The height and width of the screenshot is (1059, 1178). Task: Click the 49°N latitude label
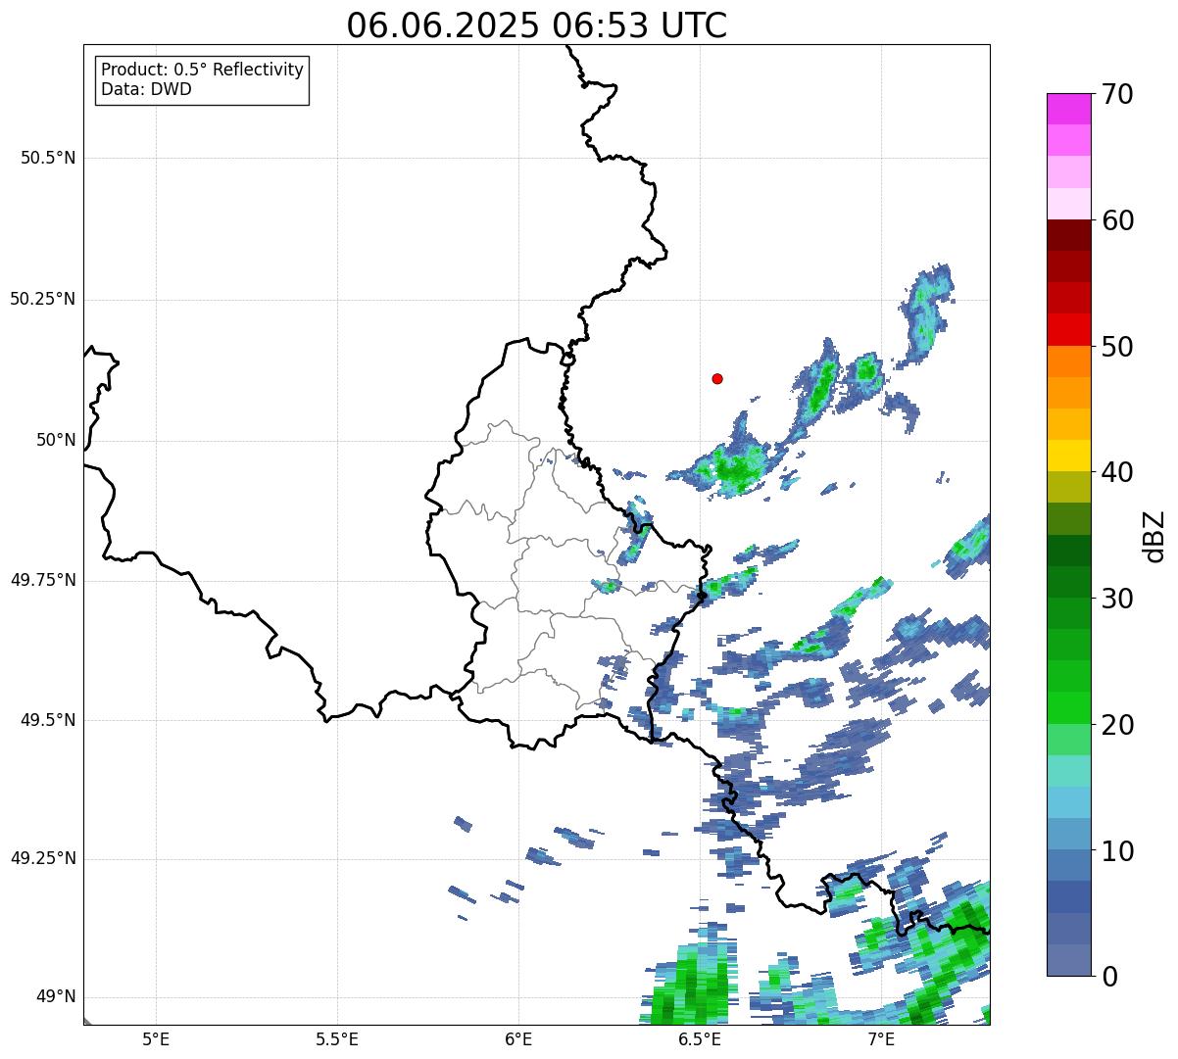point(56,997)
